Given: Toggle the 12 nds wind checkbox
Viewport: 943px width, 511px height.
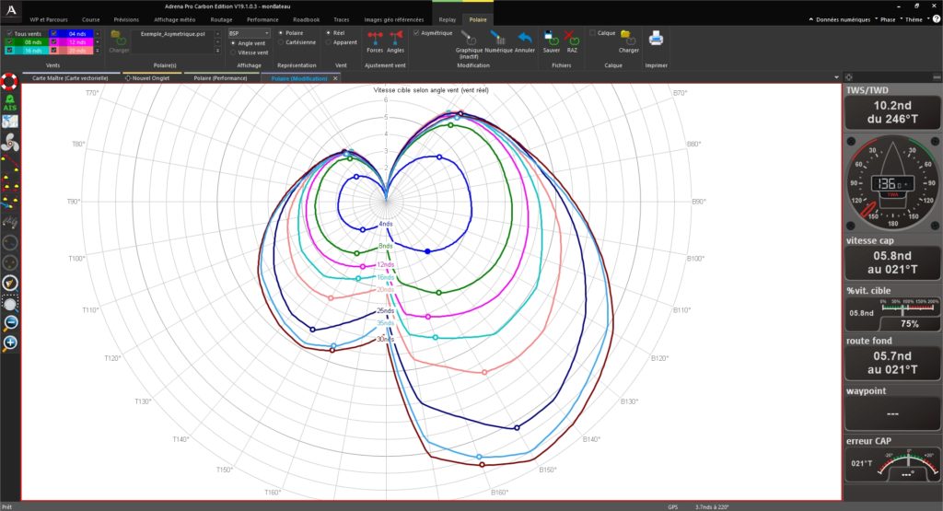Looking at the screenshot, I should (x=53, y=42).
